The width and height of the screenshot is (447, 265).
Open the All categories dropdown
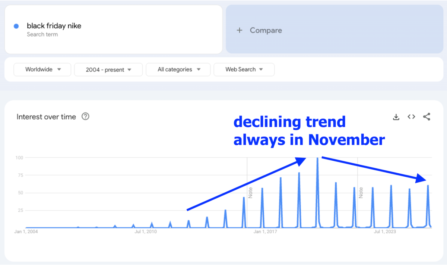178,69
